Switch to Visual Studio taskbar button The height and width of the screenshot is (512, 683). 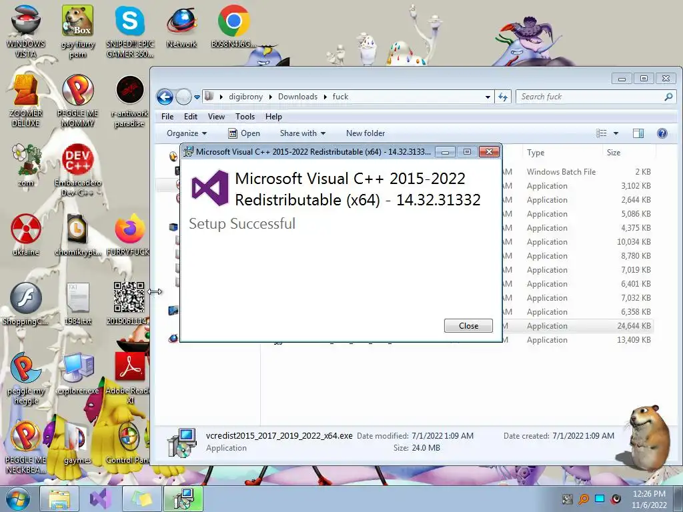point(101,499)
